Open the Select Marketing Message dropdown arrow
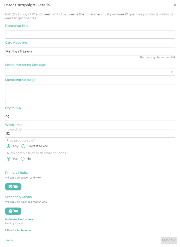The width and height of the screenshot is (180, 247). (x=171, y=72)
